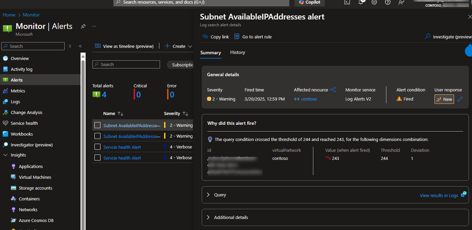The width and height of the screenshot is (472, 230).
Task: Focus the alerts list Search field
Action: point(126,65)
